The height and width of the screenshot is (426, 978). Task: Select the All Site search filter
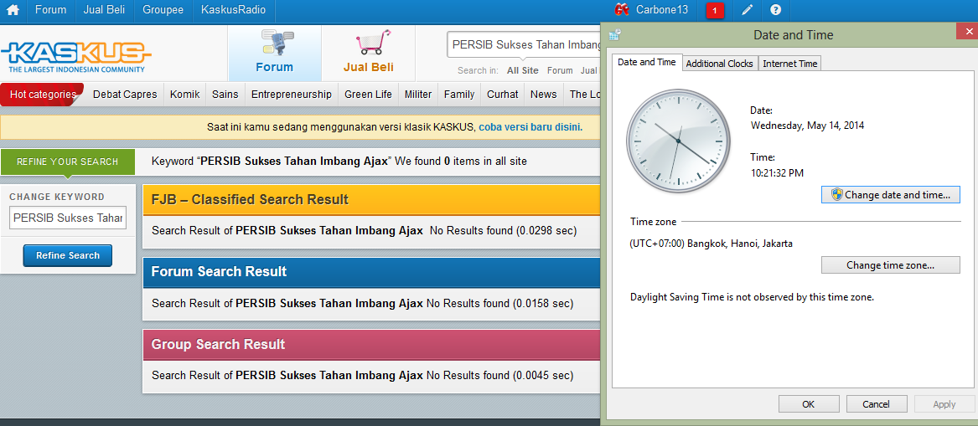[522, 71]
